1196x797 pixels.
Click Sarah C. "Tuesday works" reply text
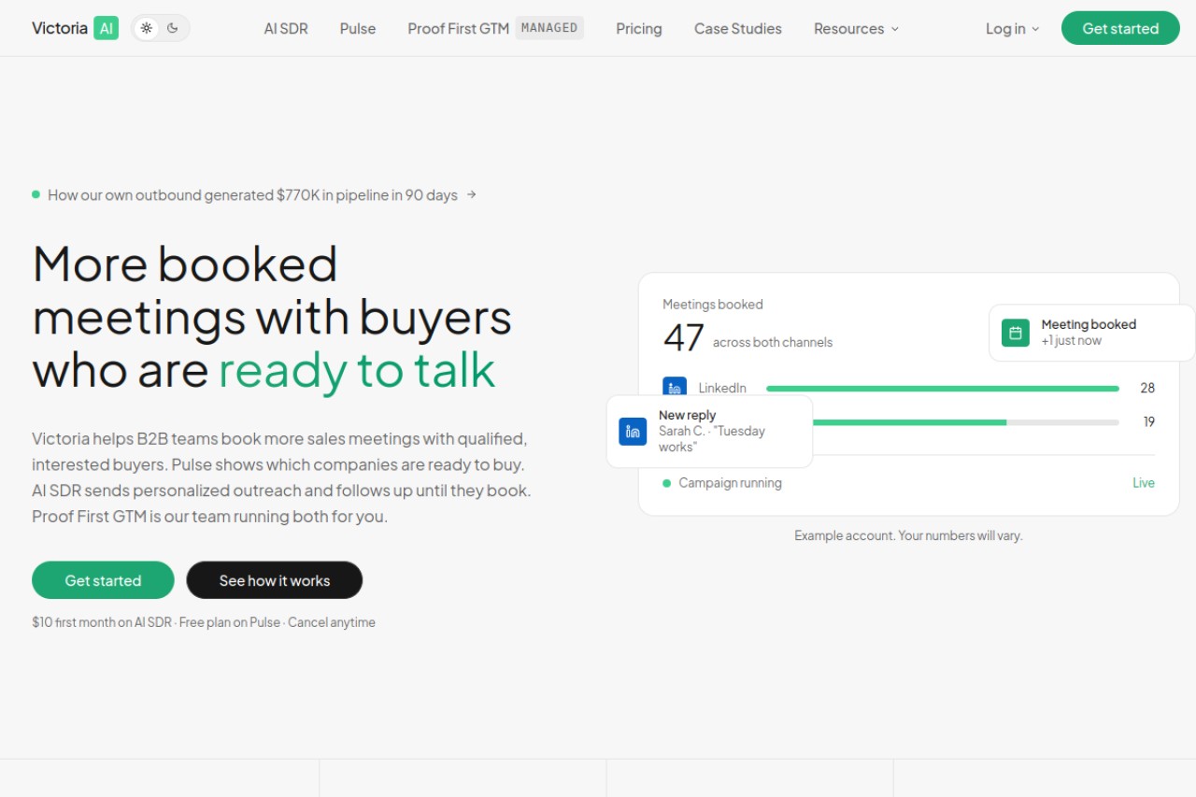tap(712, 439)
